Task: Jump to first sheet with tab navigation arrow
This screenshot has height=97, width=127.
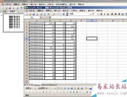Action: pyautogui.click(x=25, y=85)
